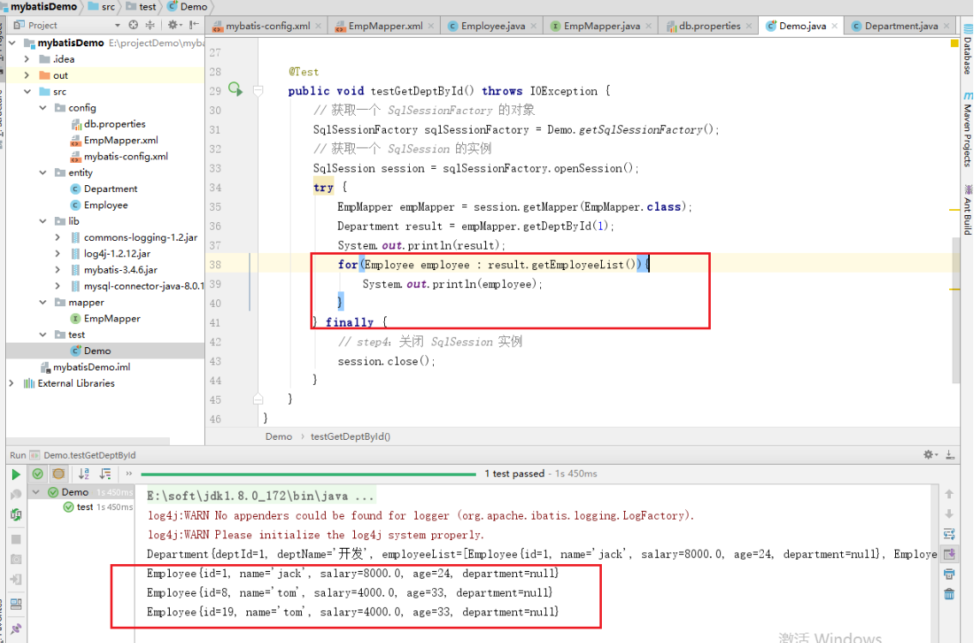
Task: Click the testGetDeptById() breadcrumb below the editor
Action: tap(351, 436)
